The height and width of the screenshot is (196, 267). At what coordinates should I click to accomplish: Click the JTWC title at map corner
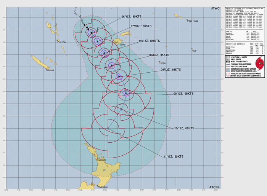[216, 8]
